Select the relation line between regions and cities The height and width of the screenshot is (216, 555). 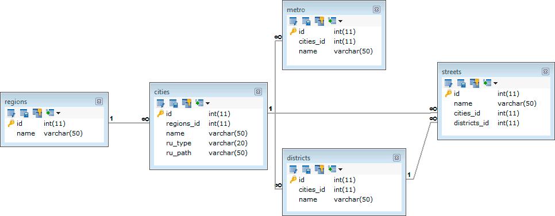tap(129, 123)
